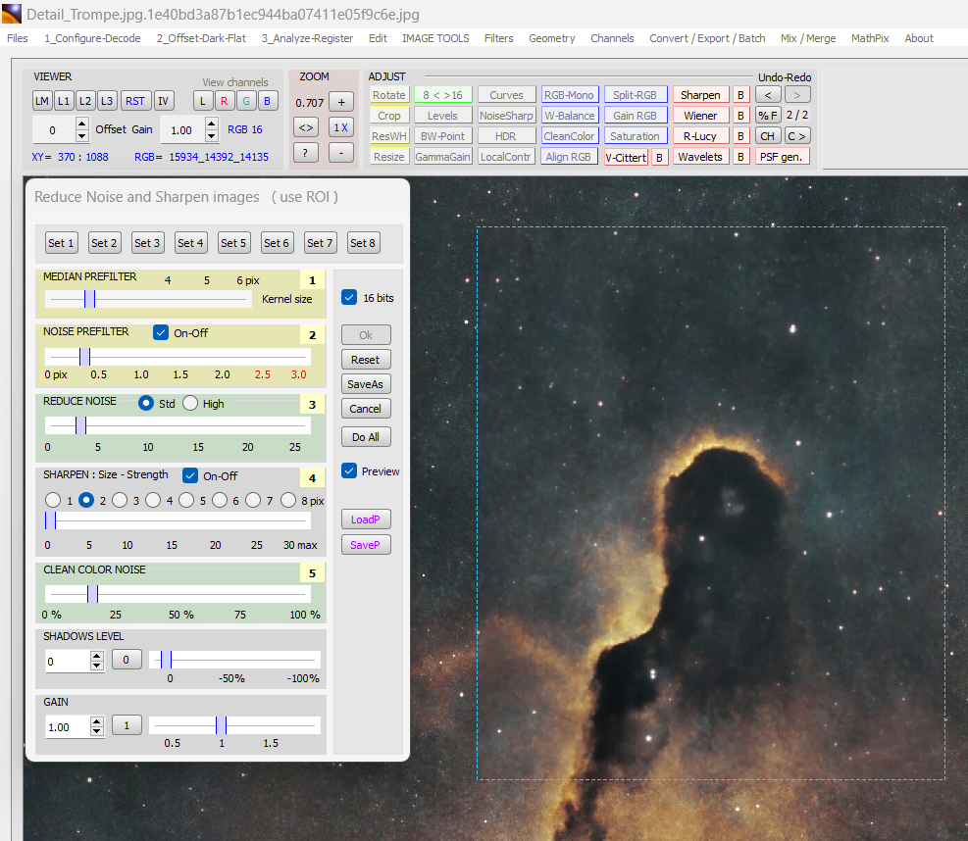Increase the Shadows Level spinner value
The image size is (968, 841).
pyautogui.click(x=96, y=656)
